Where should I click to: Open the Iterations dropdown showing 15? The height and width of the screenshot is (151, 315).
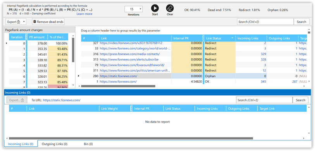click(134, 9)
